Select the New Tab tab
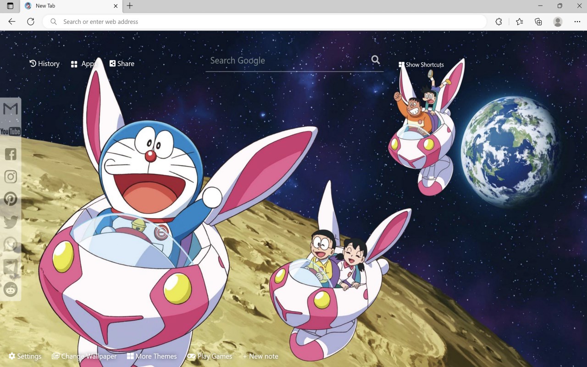 [71, 6]
